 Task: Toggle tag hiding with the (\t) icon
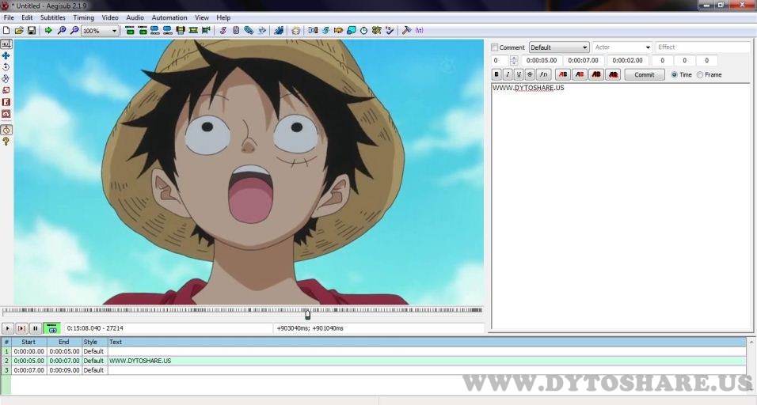pos(419,30)
